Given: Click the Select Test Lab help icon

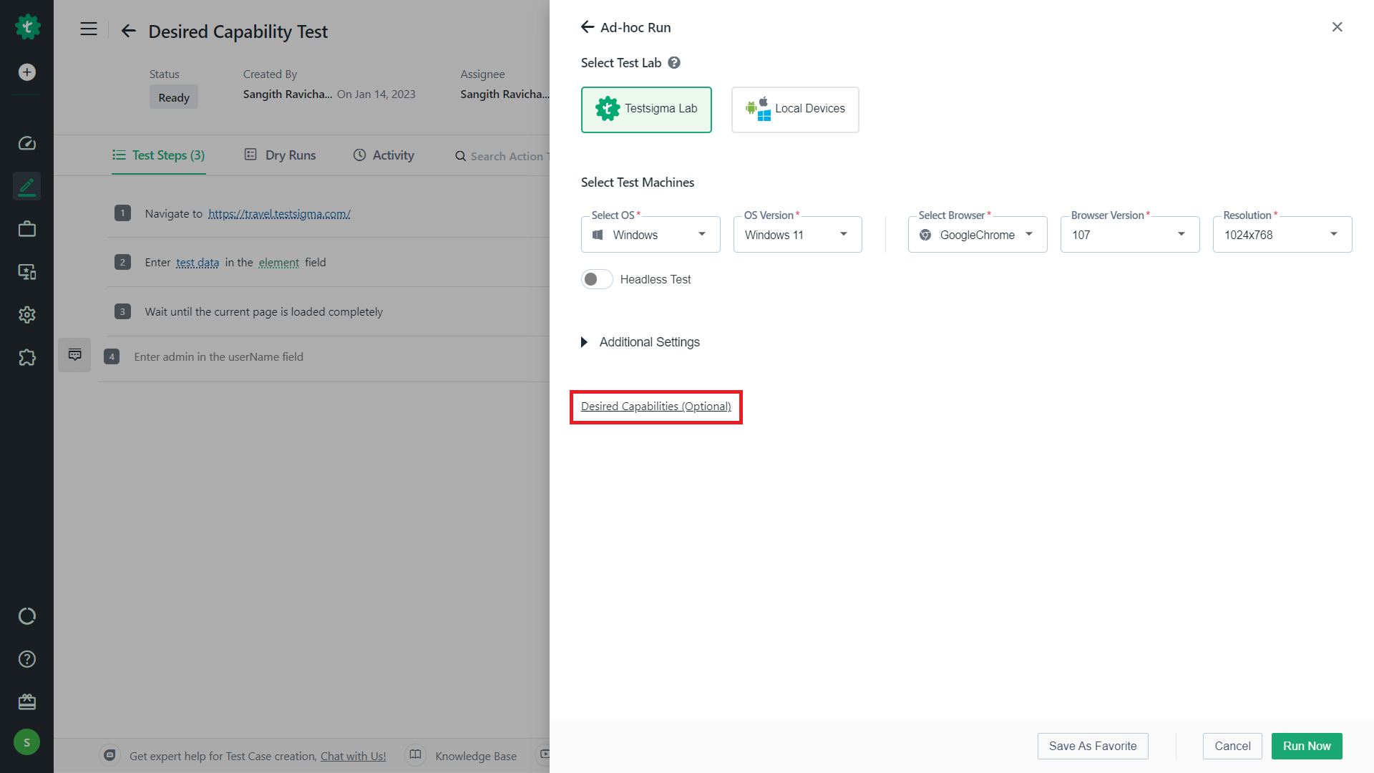Looking at the screenshot, I should (x=674, y=63).
